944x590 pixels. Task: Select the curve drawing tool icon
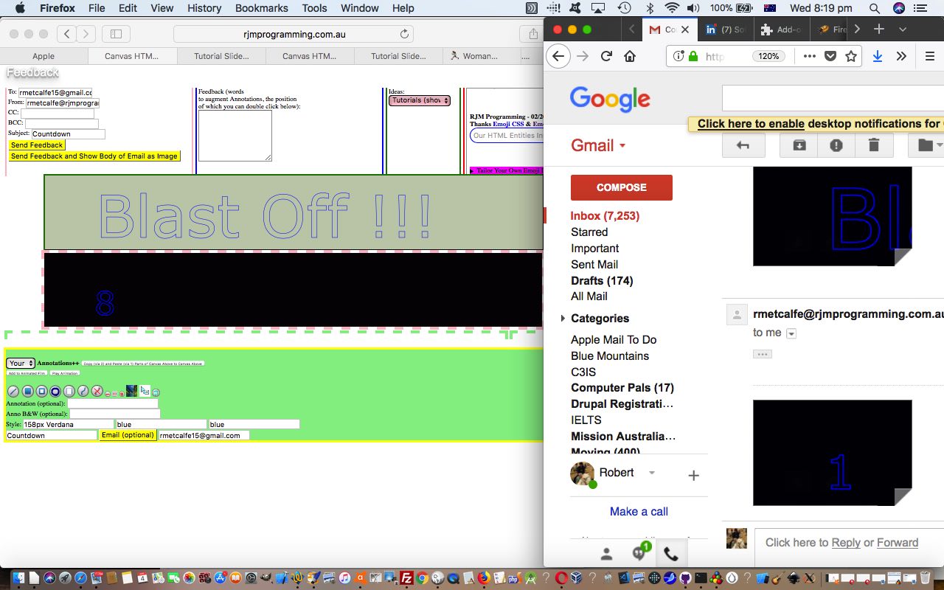[83, 391]
